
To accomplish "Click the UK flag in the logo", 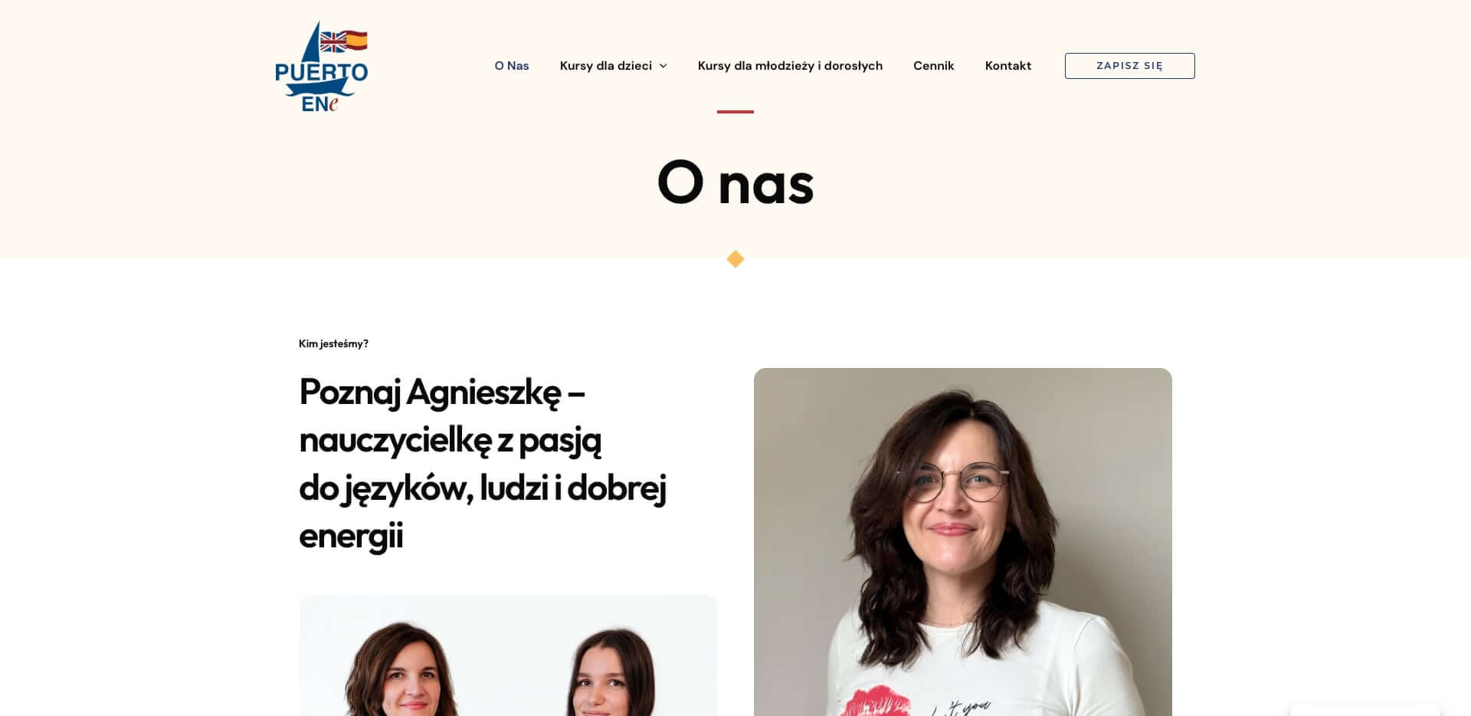I will coord(333,41).
